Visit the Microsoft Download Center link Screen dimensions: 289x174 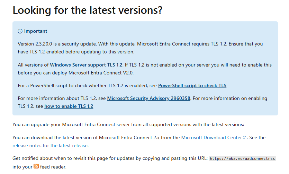coord(211,138)
